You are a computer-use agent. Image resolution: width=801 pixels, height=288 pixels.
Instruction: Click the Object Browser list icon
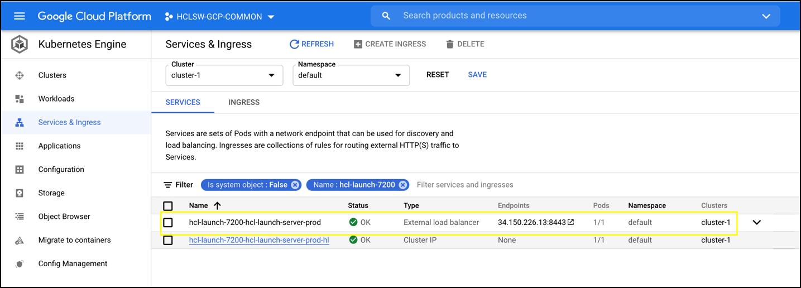coord(20,217)
